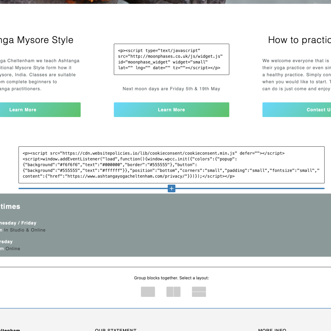Click the 'OUR STATEMENT' footer heading

(x=116, y=330)
